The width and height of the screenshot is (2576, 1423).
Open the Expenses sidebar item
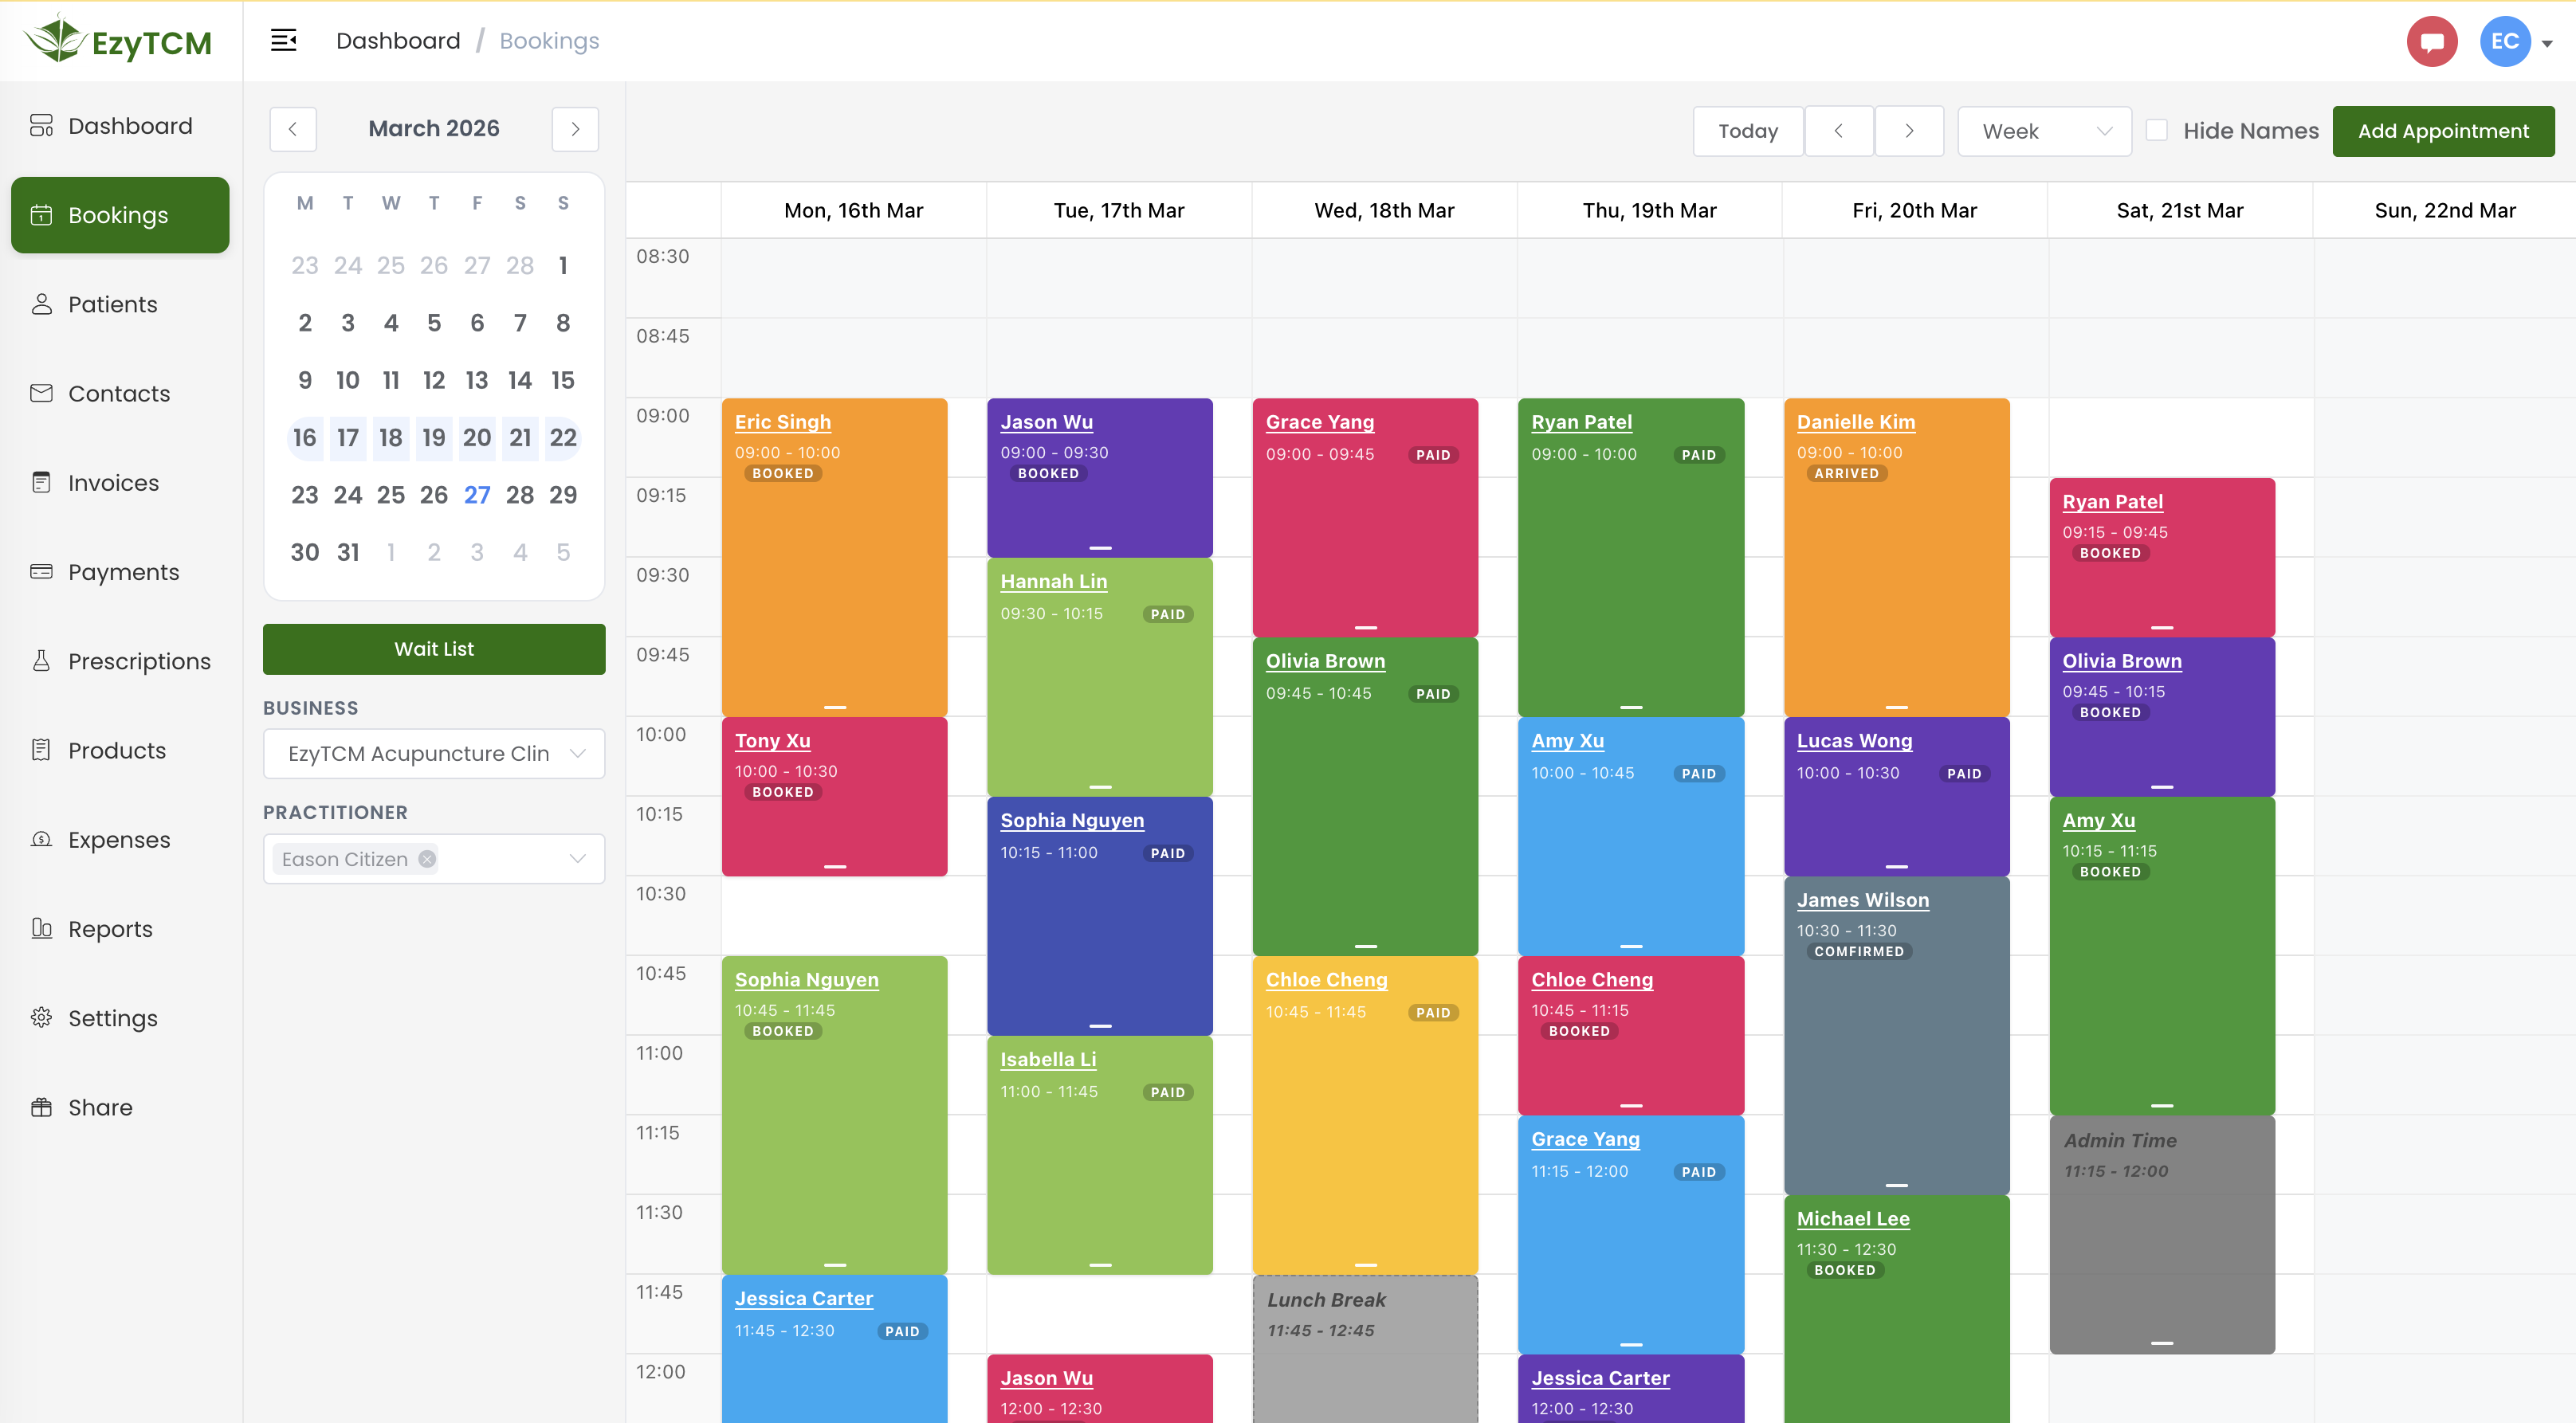[120, 840]
